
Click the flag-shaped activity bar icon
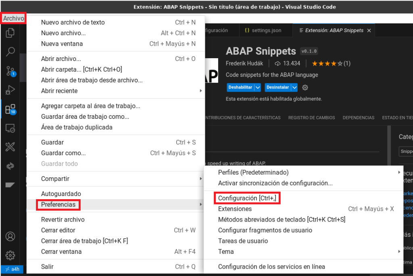[x=10, y=185]
